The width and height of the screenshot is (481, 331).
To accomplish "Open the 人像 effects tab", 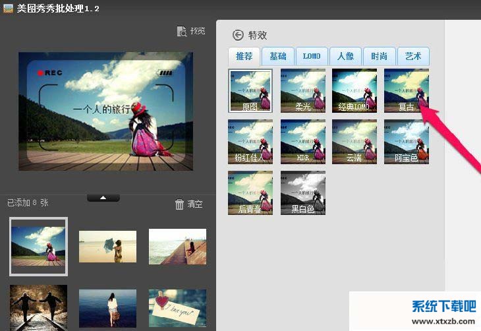I will pos(345,57).
